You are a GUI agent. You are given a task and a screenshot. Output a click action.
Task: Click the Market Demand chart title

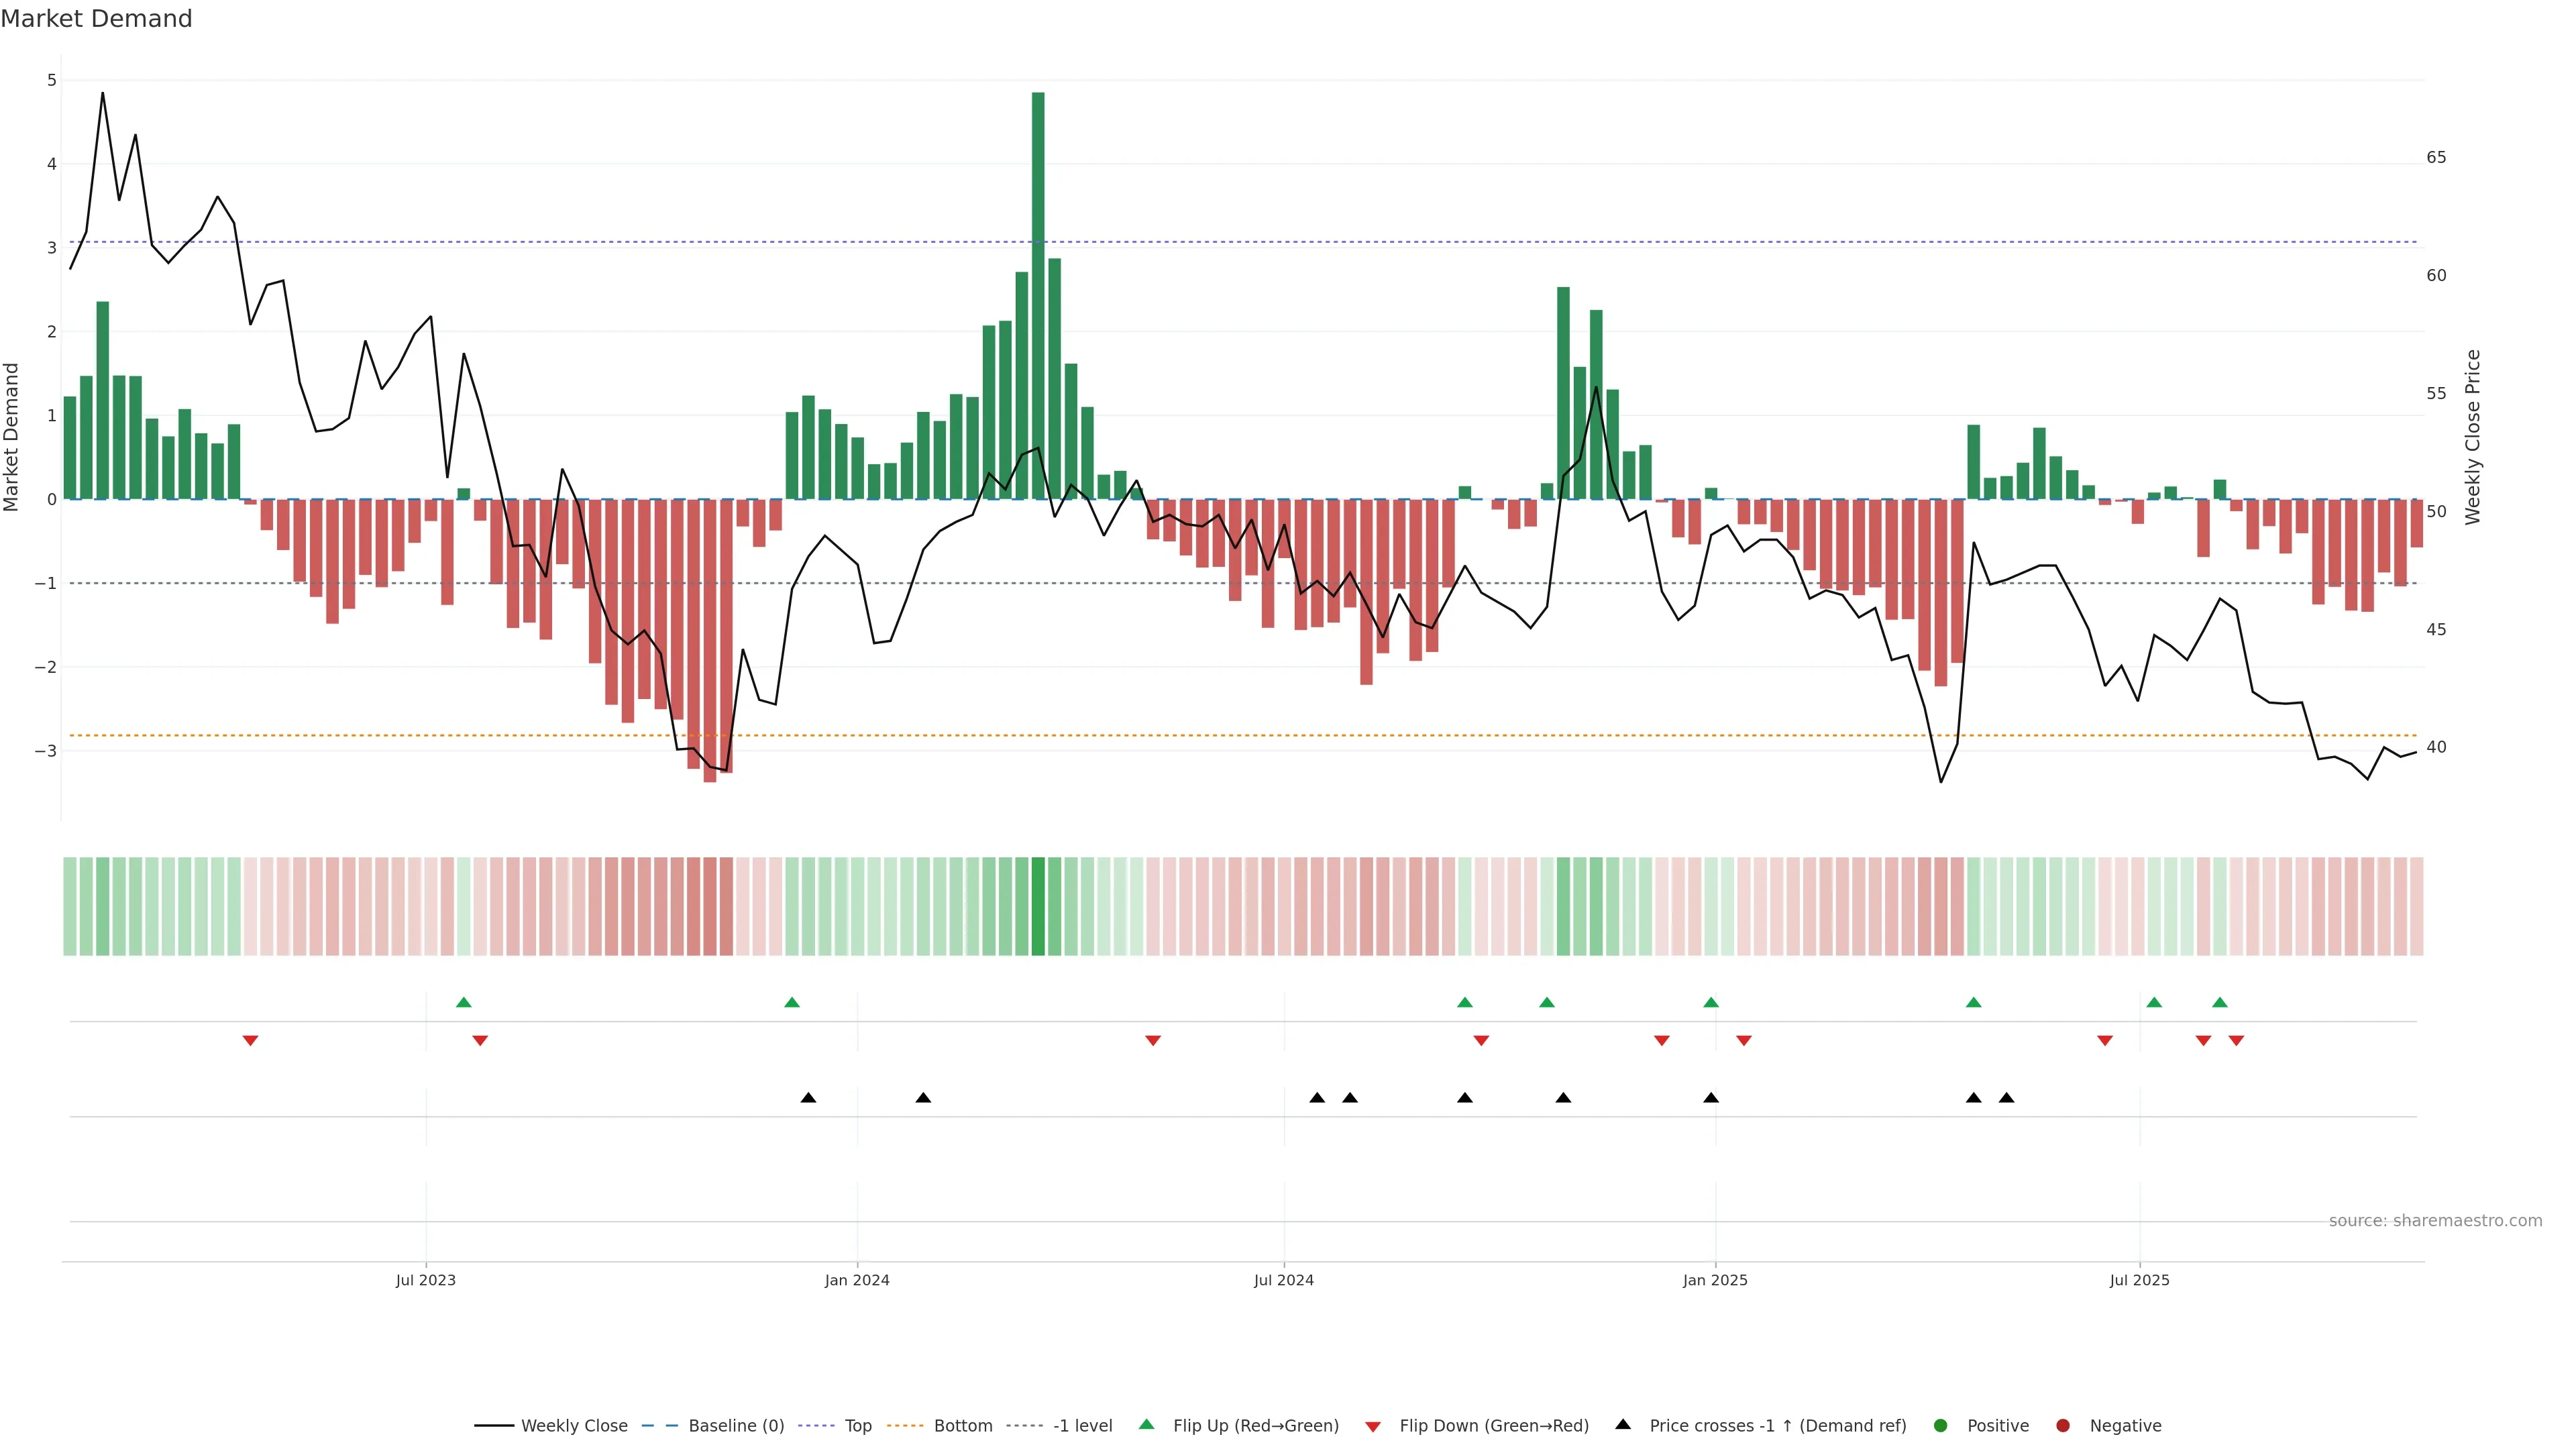[96, 19]
